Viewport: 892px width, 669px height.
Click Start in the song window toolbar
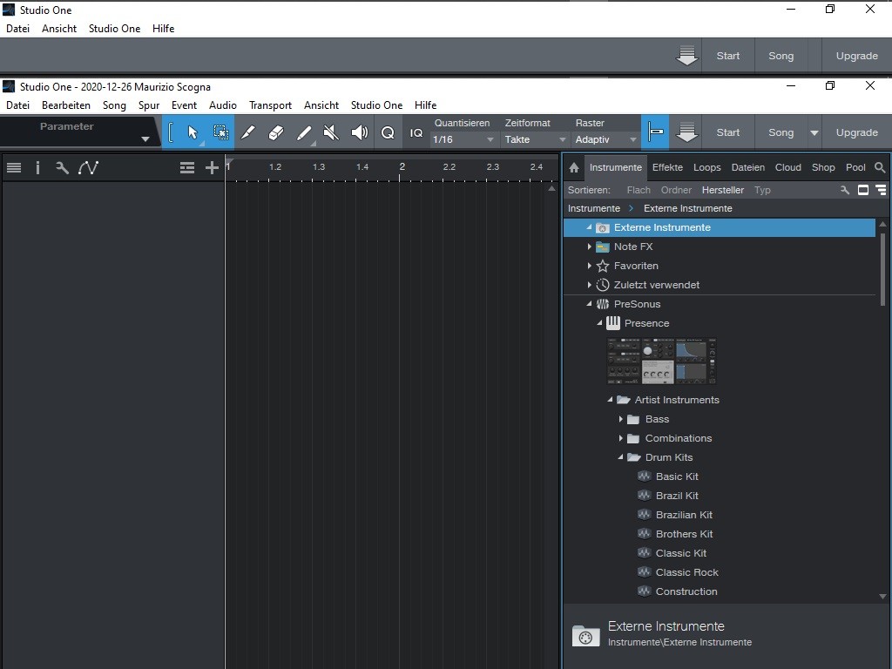pos(728,132)
